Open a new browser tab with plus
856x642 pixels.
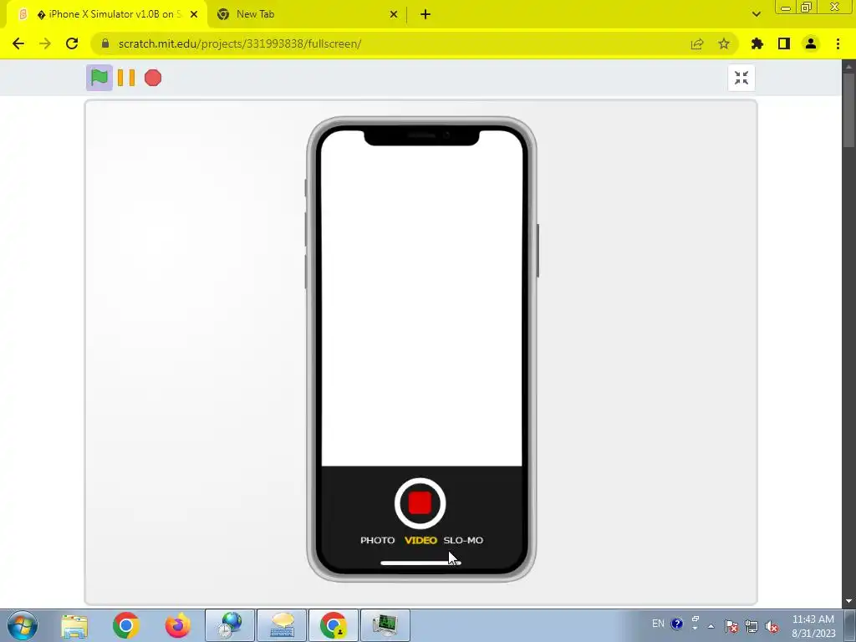coord(425,14)
